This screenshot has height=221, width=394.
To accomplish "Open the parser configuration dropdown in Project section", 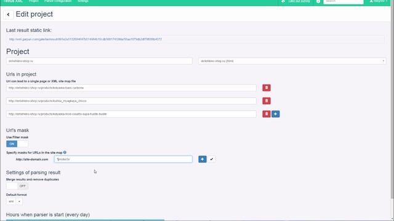I will 292,61.
